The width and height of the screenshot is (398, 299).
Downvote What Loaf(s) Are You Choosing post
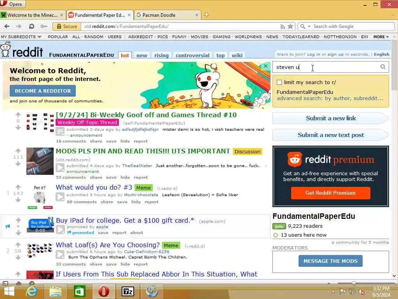[18, 257]
